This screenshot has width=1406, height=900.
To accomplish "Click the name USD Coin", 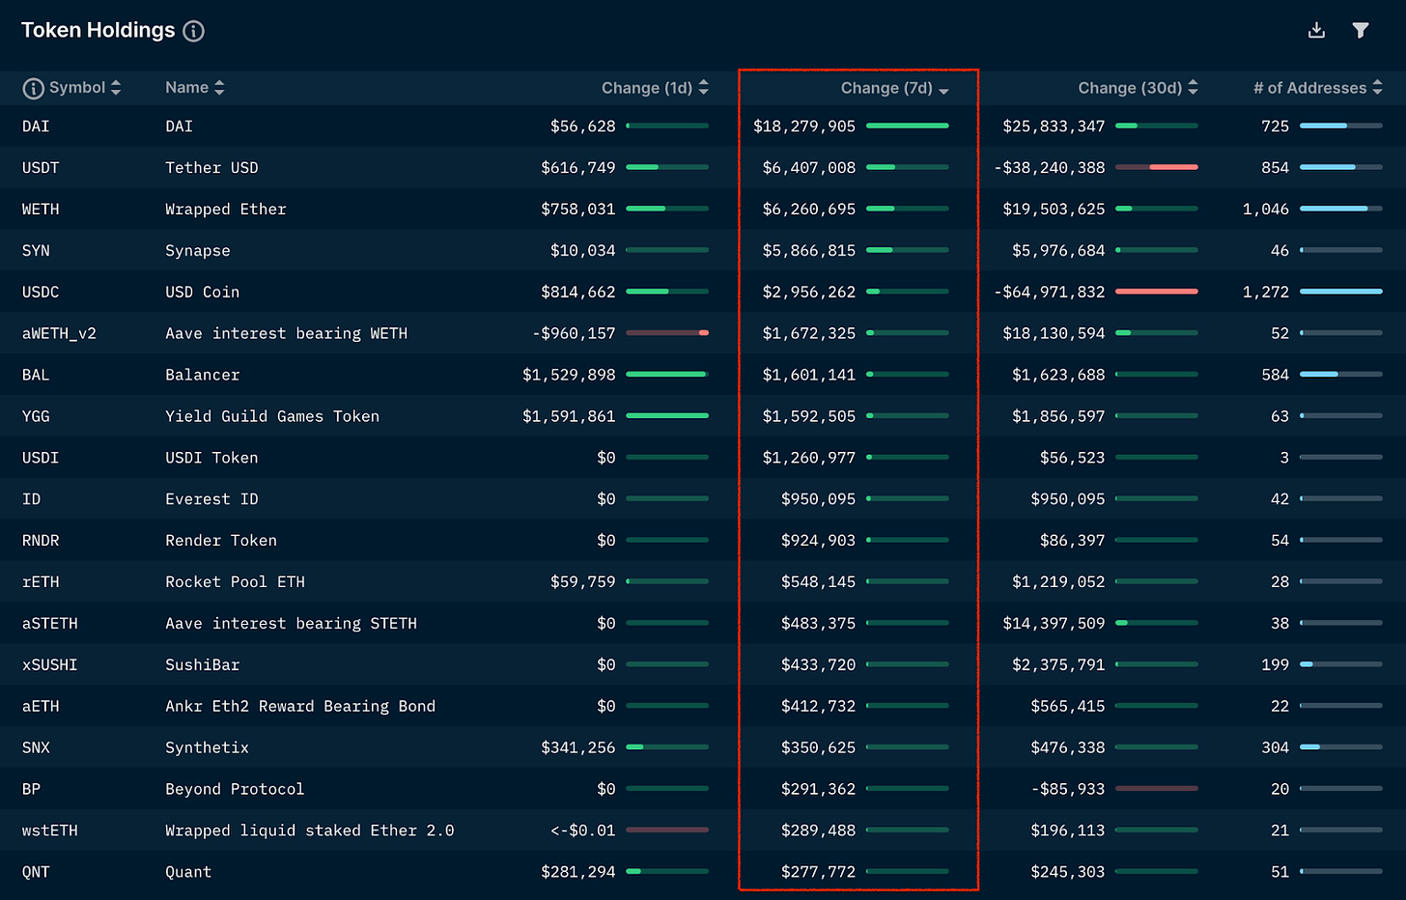I will click(203, 293).
